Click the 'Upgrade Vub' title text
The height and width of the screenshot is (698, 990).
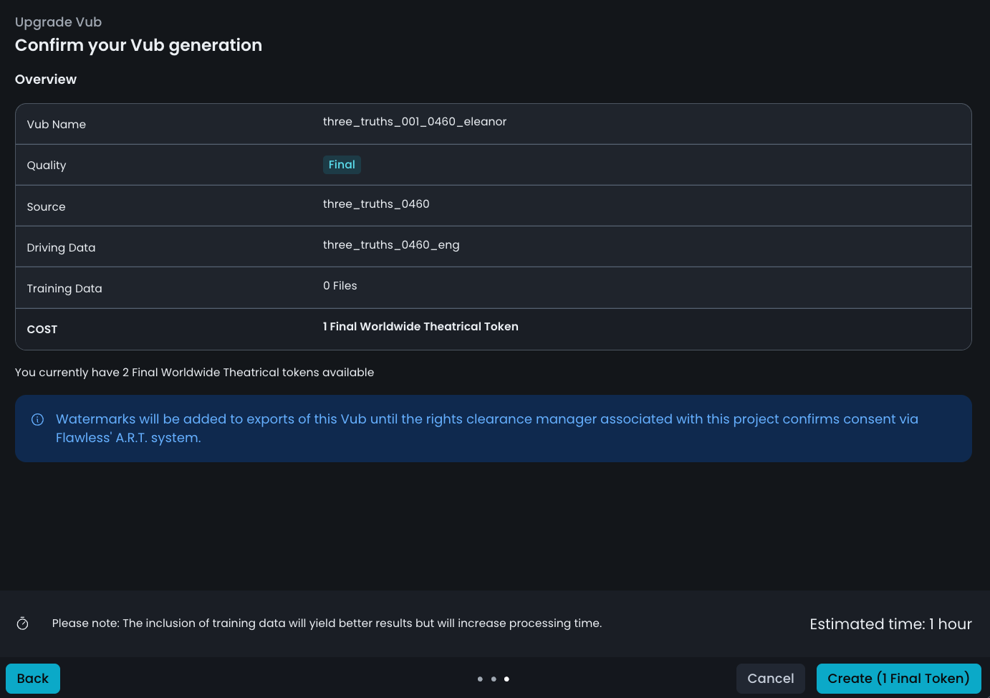pos(59,22)
